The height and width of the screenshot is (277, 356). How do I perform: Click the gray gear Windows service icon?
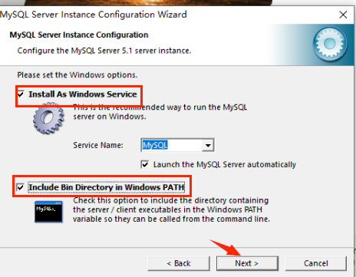pos(48,118)
